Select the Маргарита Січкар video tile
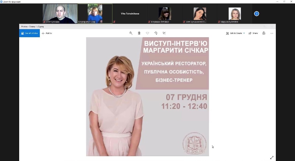The image size is (295, 161). click(x=95, y=14)
